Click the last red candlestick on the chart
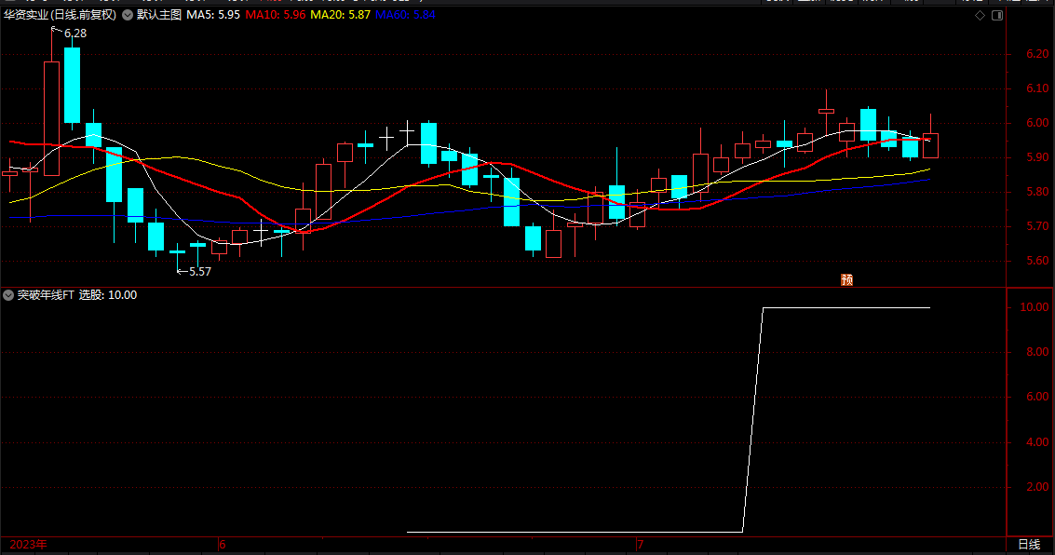Viewport: 1055px width, 555px height. coord(930,145)
